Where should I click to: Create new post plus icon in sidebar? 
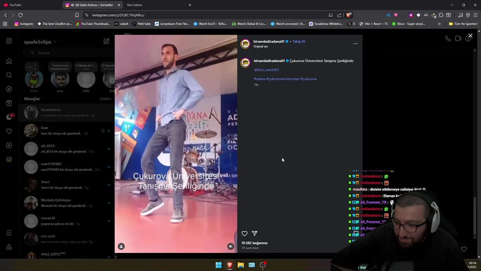pos(9,145)
